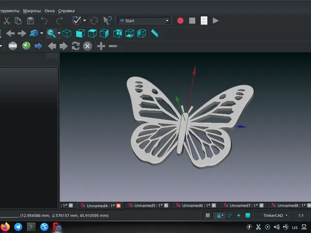Expand the checkmark icon dropdown arrow
The width and height of the screenshot is (311, 233).
pos(85,20)
